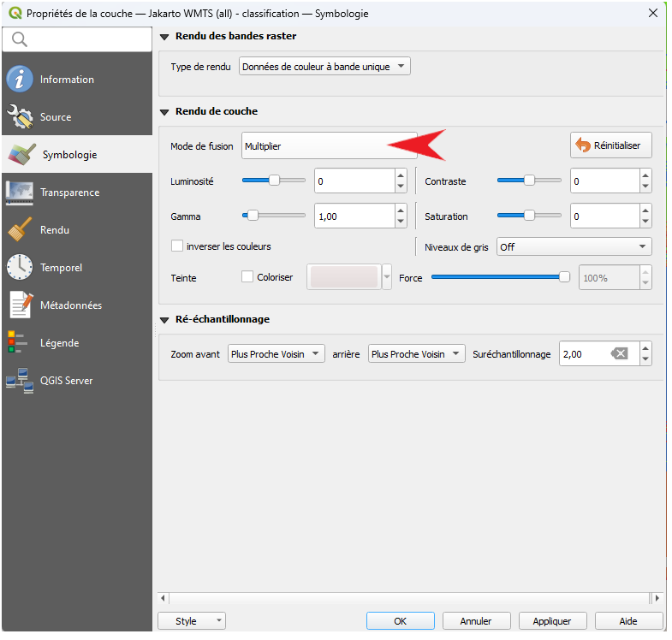Click the Information panel icon

coord(19,80)
